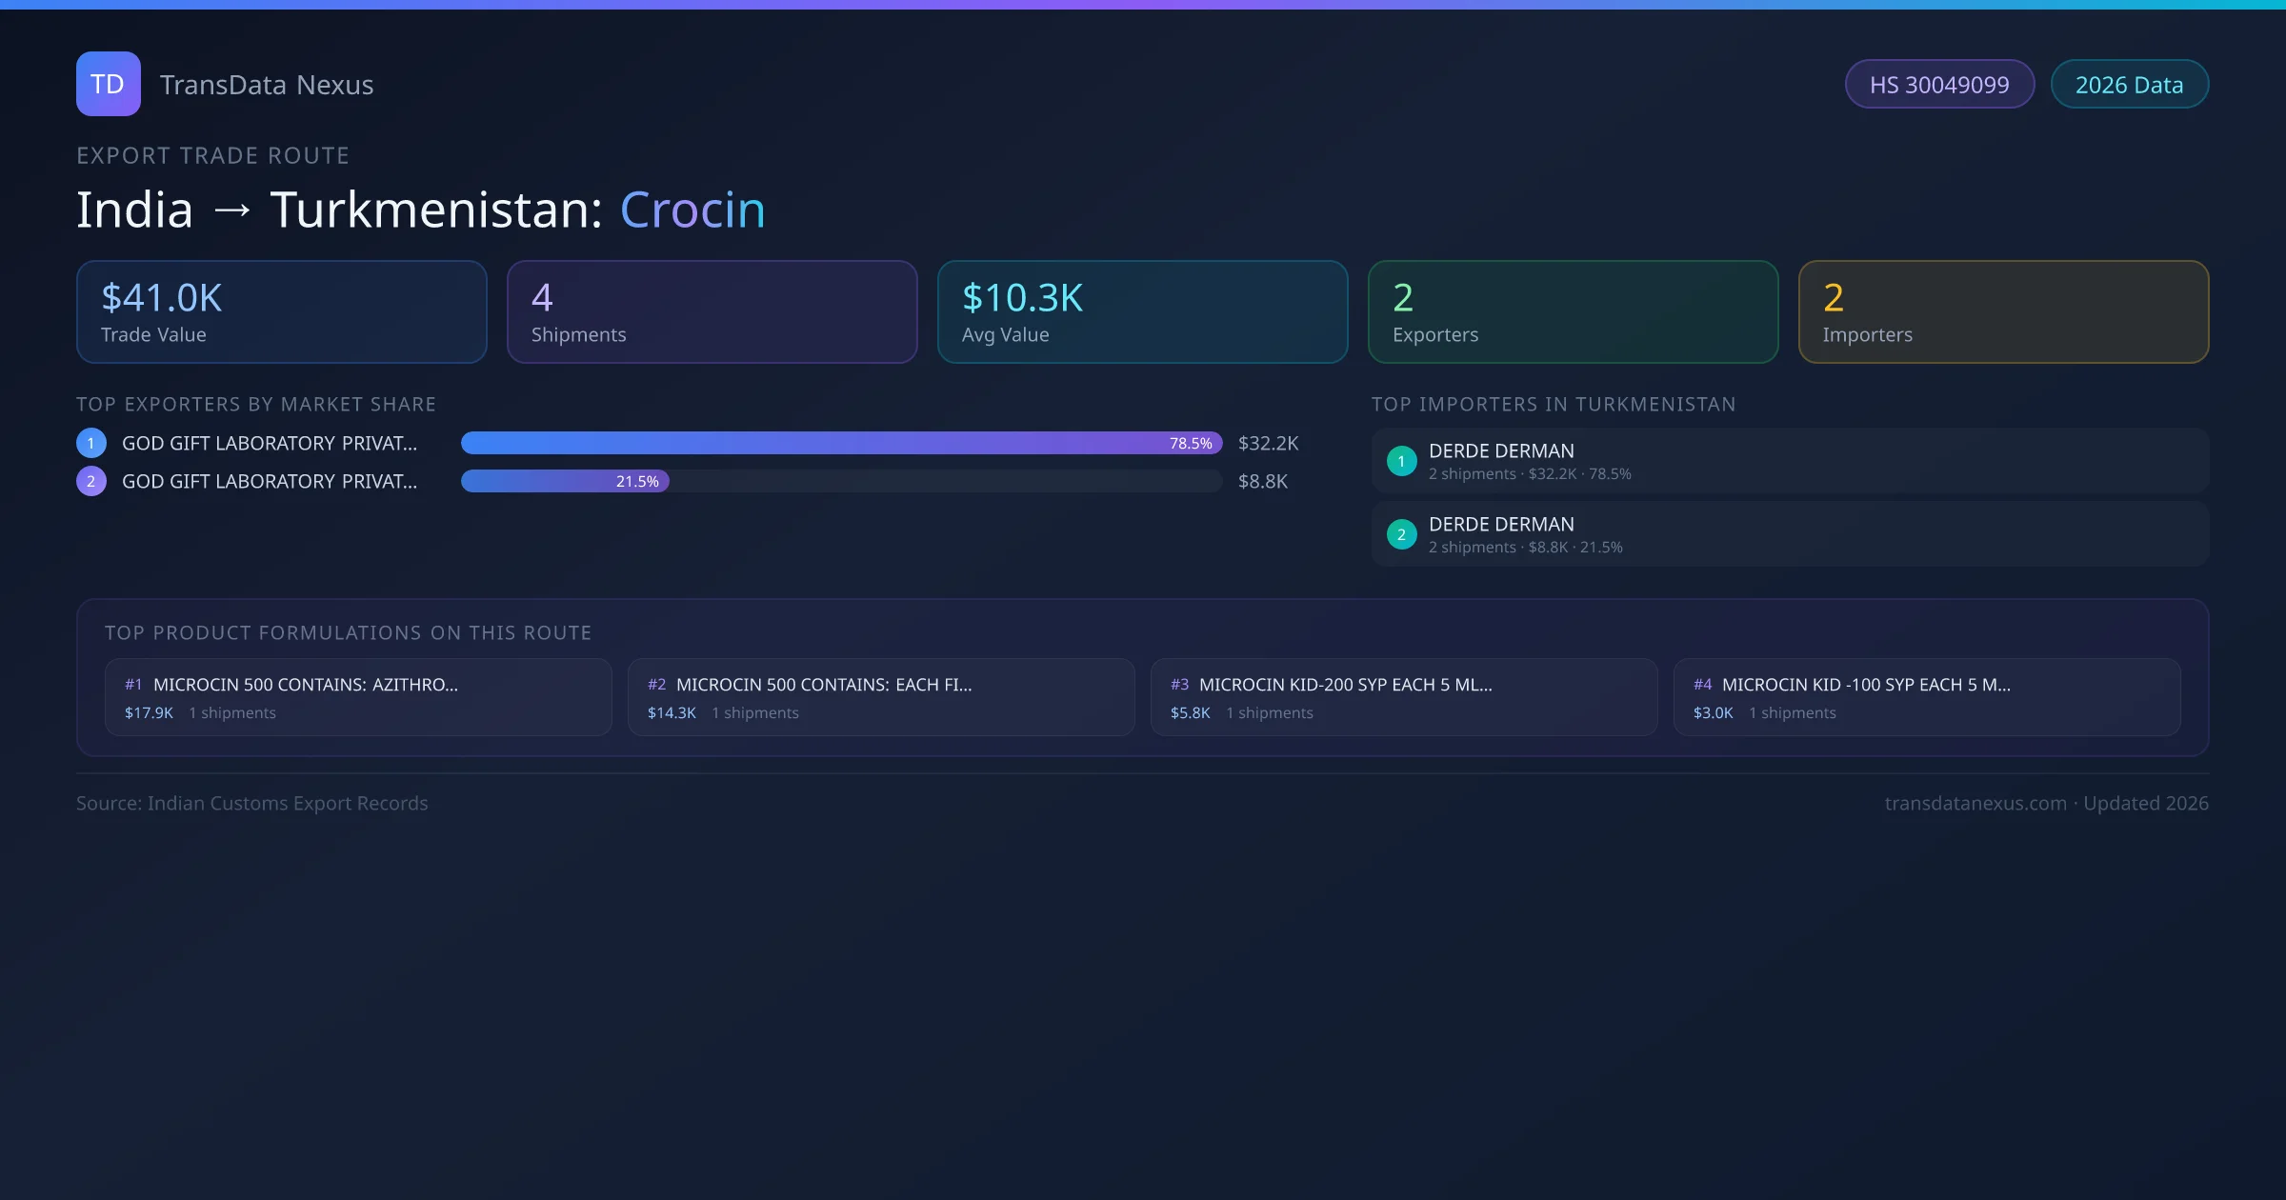The width and height of the screenshot is (2286, 1200).
Task: Open the 2 Importers stat card
Action: (2003, 312)
